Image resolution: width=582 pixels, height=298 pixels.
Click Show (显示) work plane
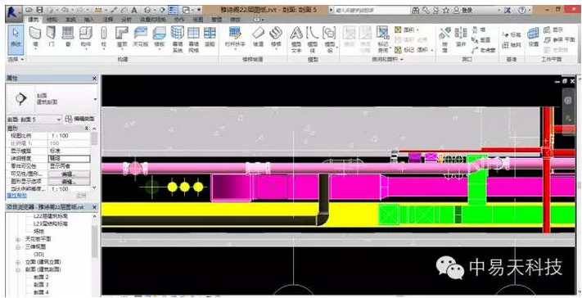[x=553, y=29]
